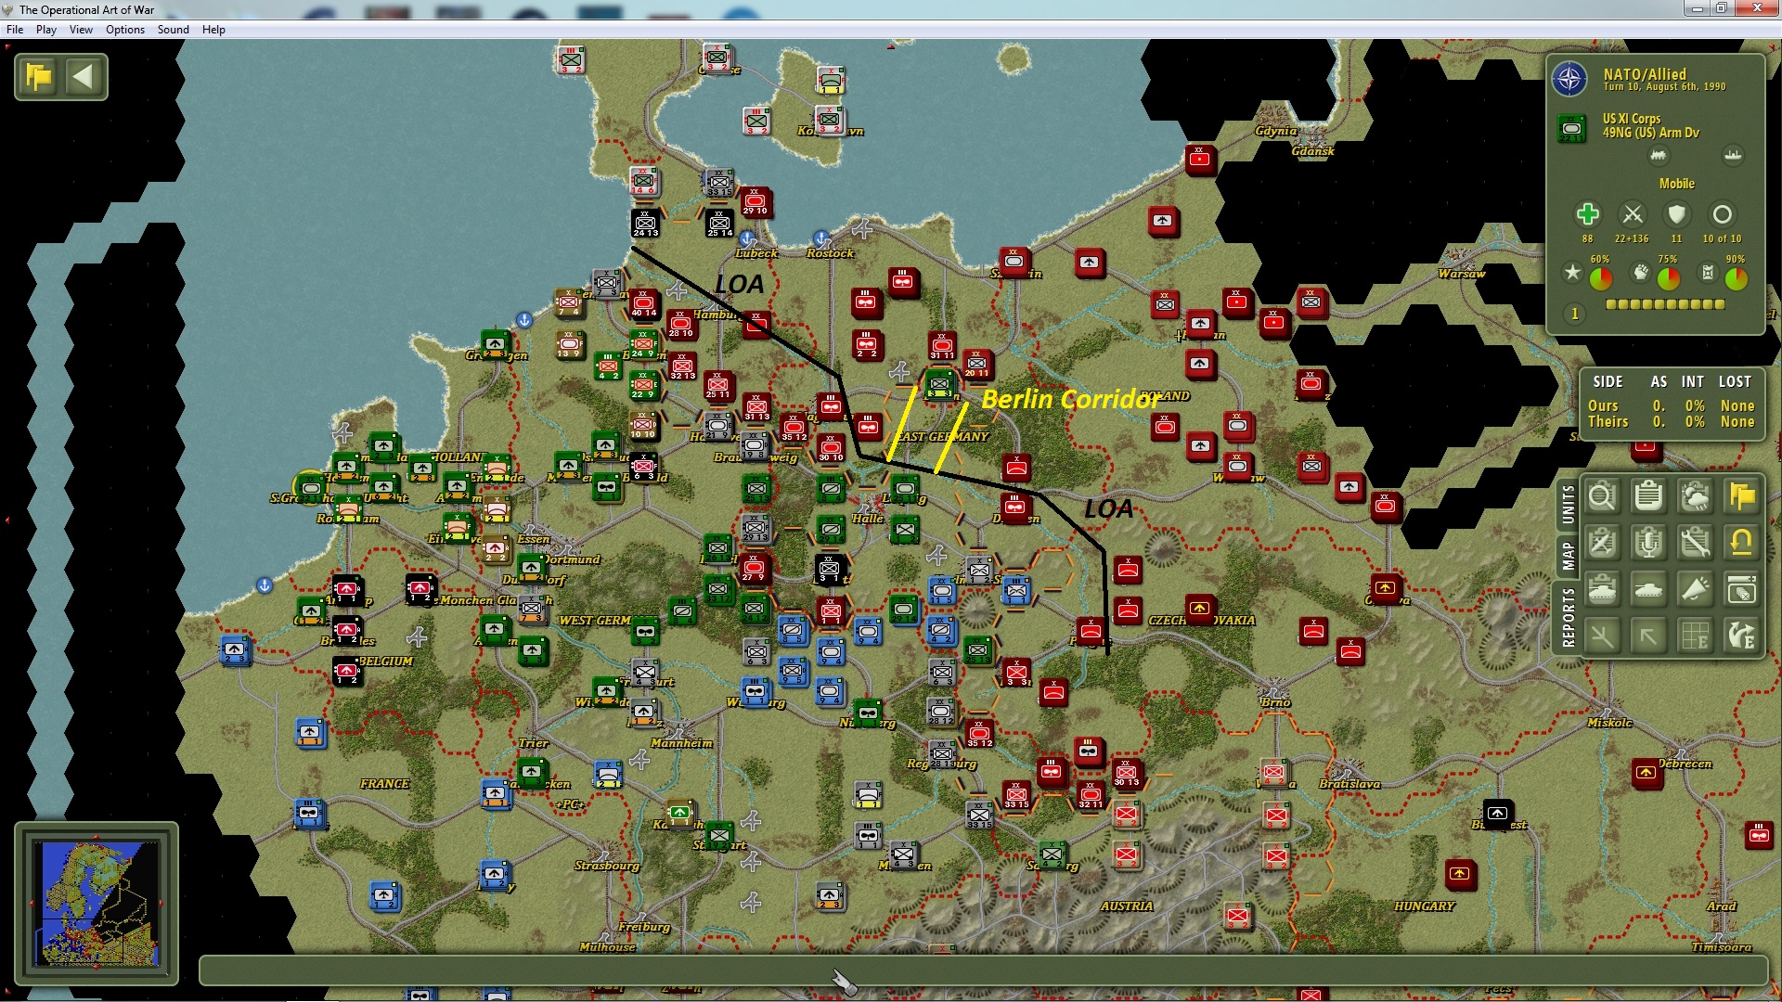Click the 'US XI Corps' formation name
The width and height of the screenshot is (1782, 1002).
pyautogui.click(x=1632, y=119)
